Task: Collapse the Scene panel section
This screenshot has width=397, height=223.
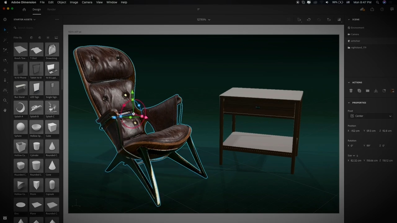Action: click(x=349, y=20)
